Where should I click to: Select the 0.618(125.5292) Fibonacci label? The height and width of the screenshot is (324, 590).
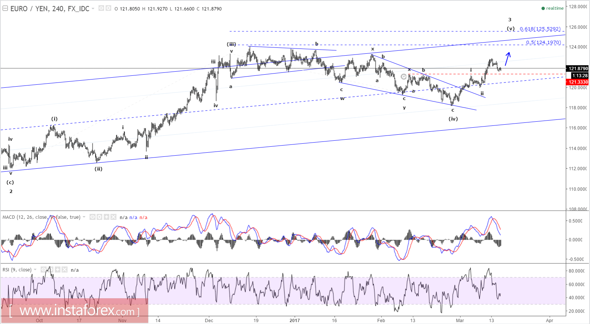[540, 29]
